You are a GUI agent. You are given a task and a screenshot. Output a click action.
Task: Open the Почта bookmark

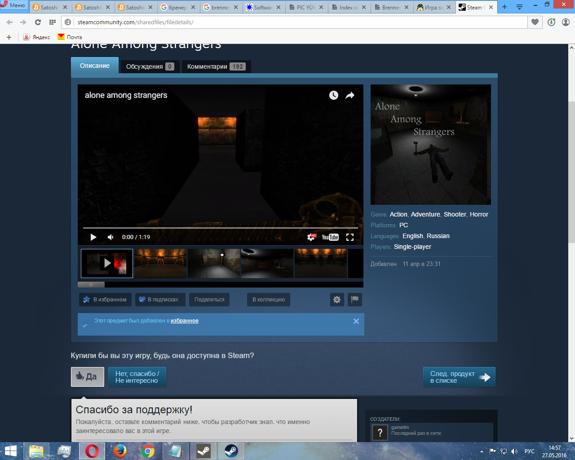point(70,37)
